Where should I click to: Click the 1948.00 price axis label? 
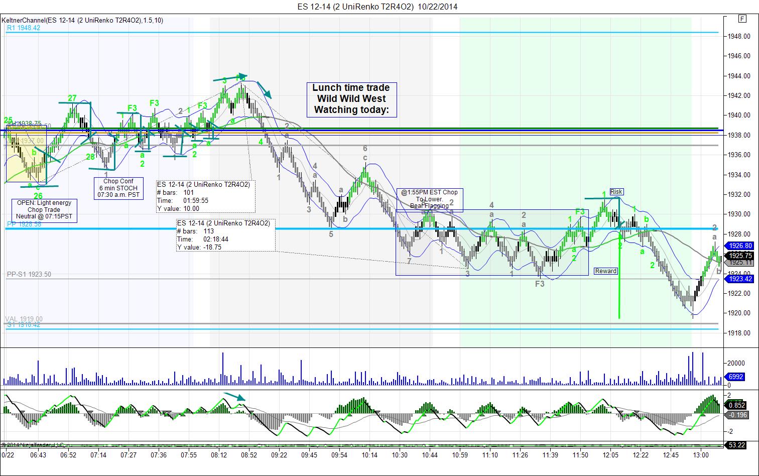[x=740, y=36]
